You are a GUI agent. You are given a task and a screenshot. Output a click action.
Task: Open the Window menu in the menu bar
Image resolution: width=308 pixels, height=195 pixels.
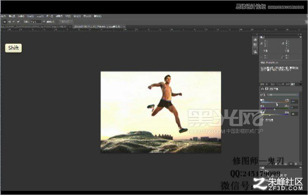(87, 16)
